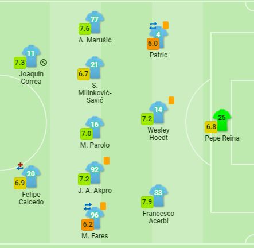254x248 pixels.
Task: Click J. A. Akpro's yellow card icon
Action: 107,161
